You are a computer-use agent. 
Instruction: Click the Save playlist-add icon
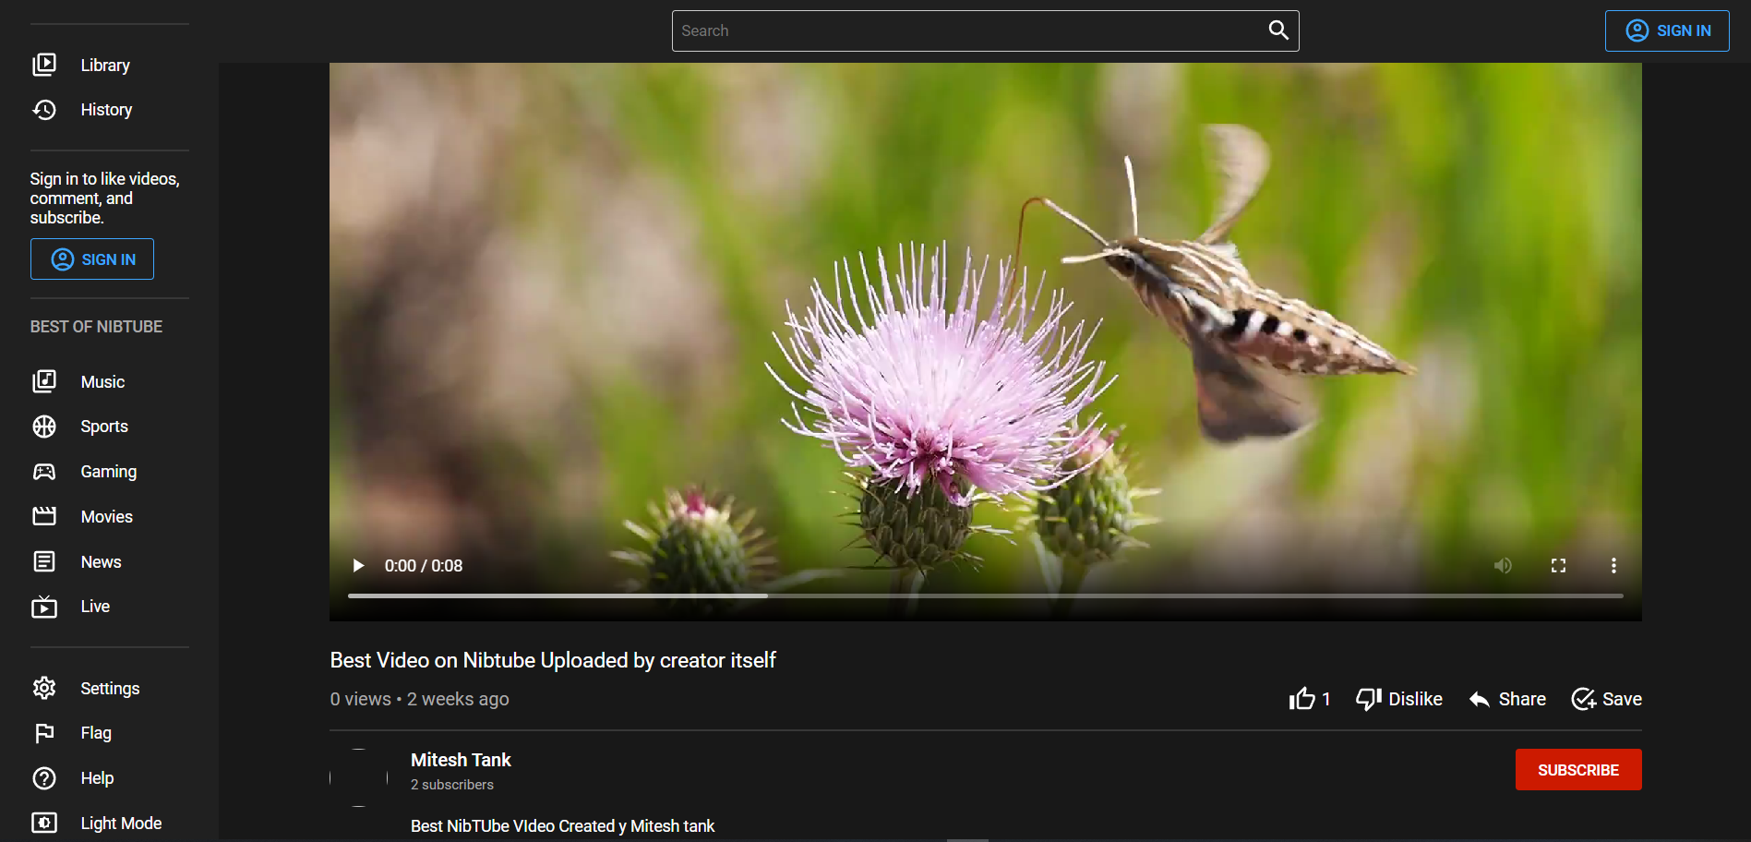1584,699
